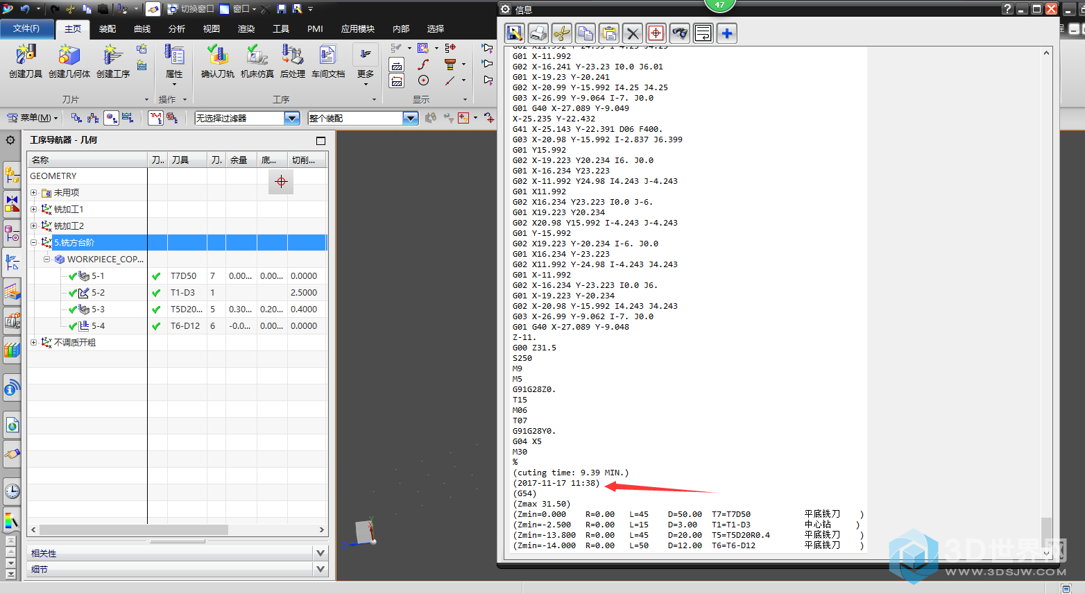The image size is (1085, 594).
Task: Click the Delete X icon in 信息 window
Action: [633, 33]
